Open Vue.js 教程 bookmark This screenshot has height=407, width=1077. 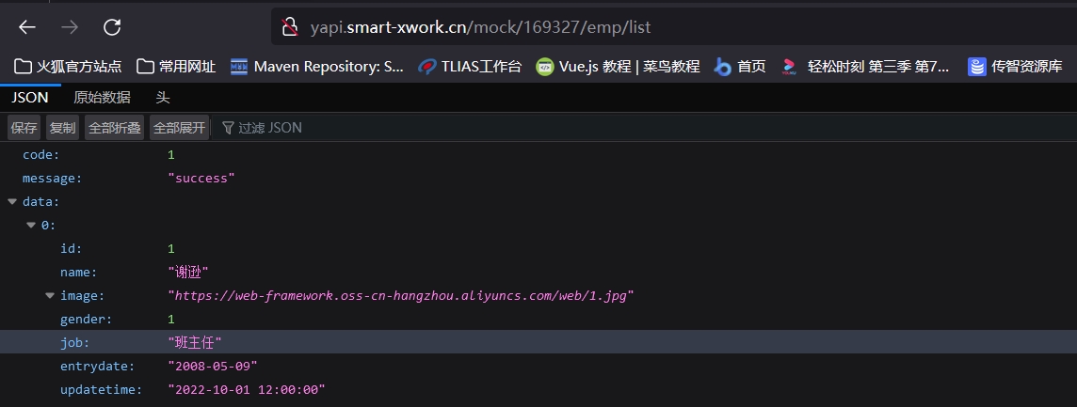click(x=618, y=66)
